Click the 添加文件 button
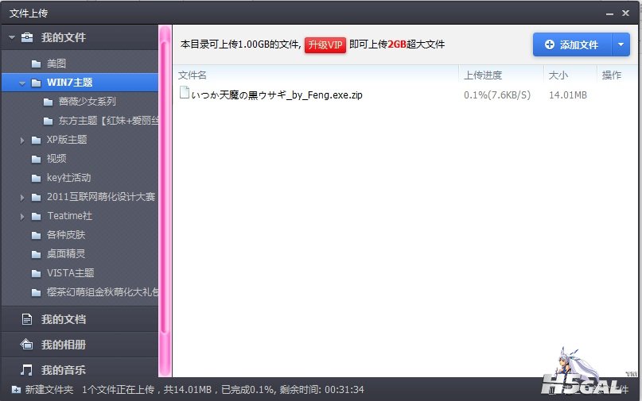The height and width of the screenshot is (401, 642). [573, 44]
